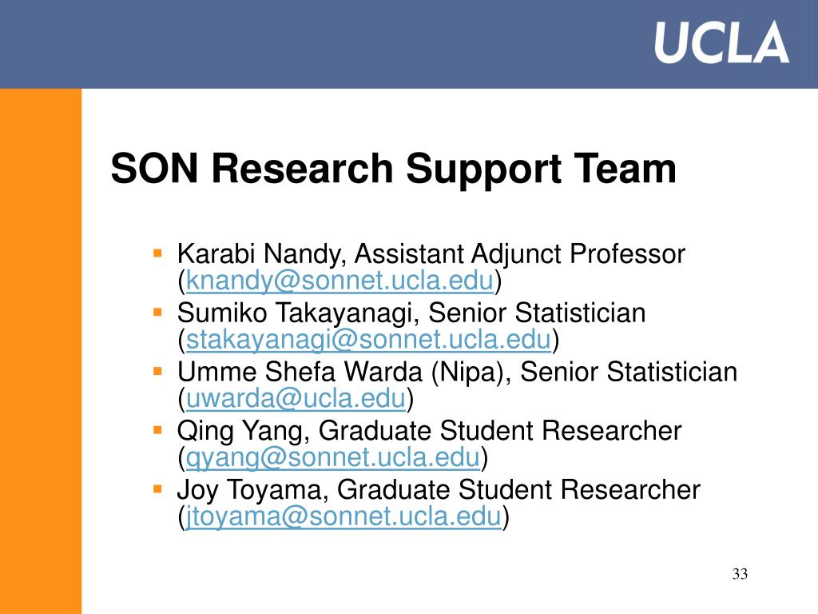Screen dimensions: 818x614
Task: Open jtoyama@sonnet.ucla.edu email link
Action: tap(343, 516)
